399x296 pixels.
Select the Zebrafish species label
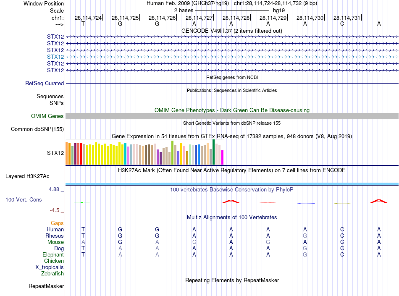click(x=52, y=273)
